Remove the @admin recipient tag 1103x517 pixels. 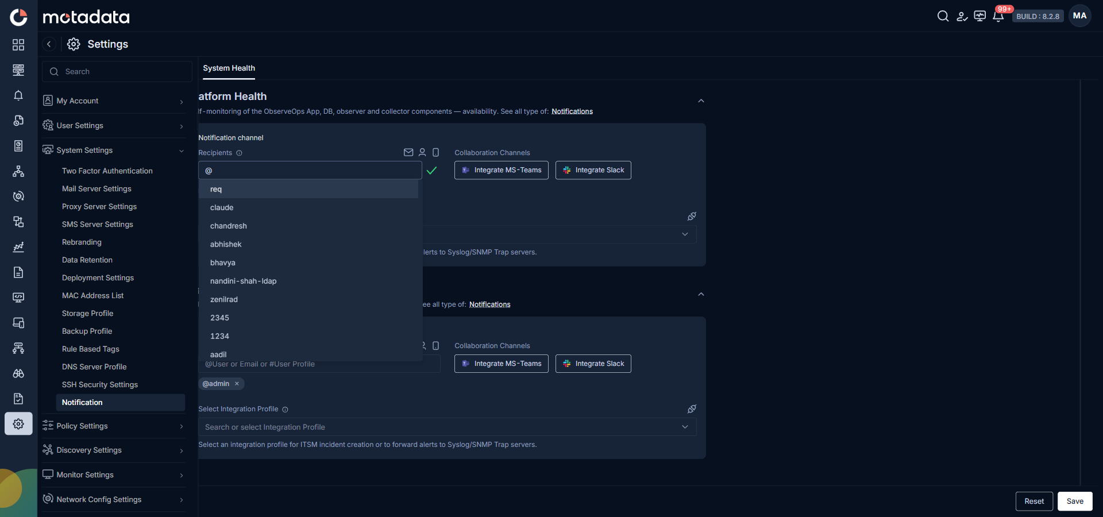237,384
